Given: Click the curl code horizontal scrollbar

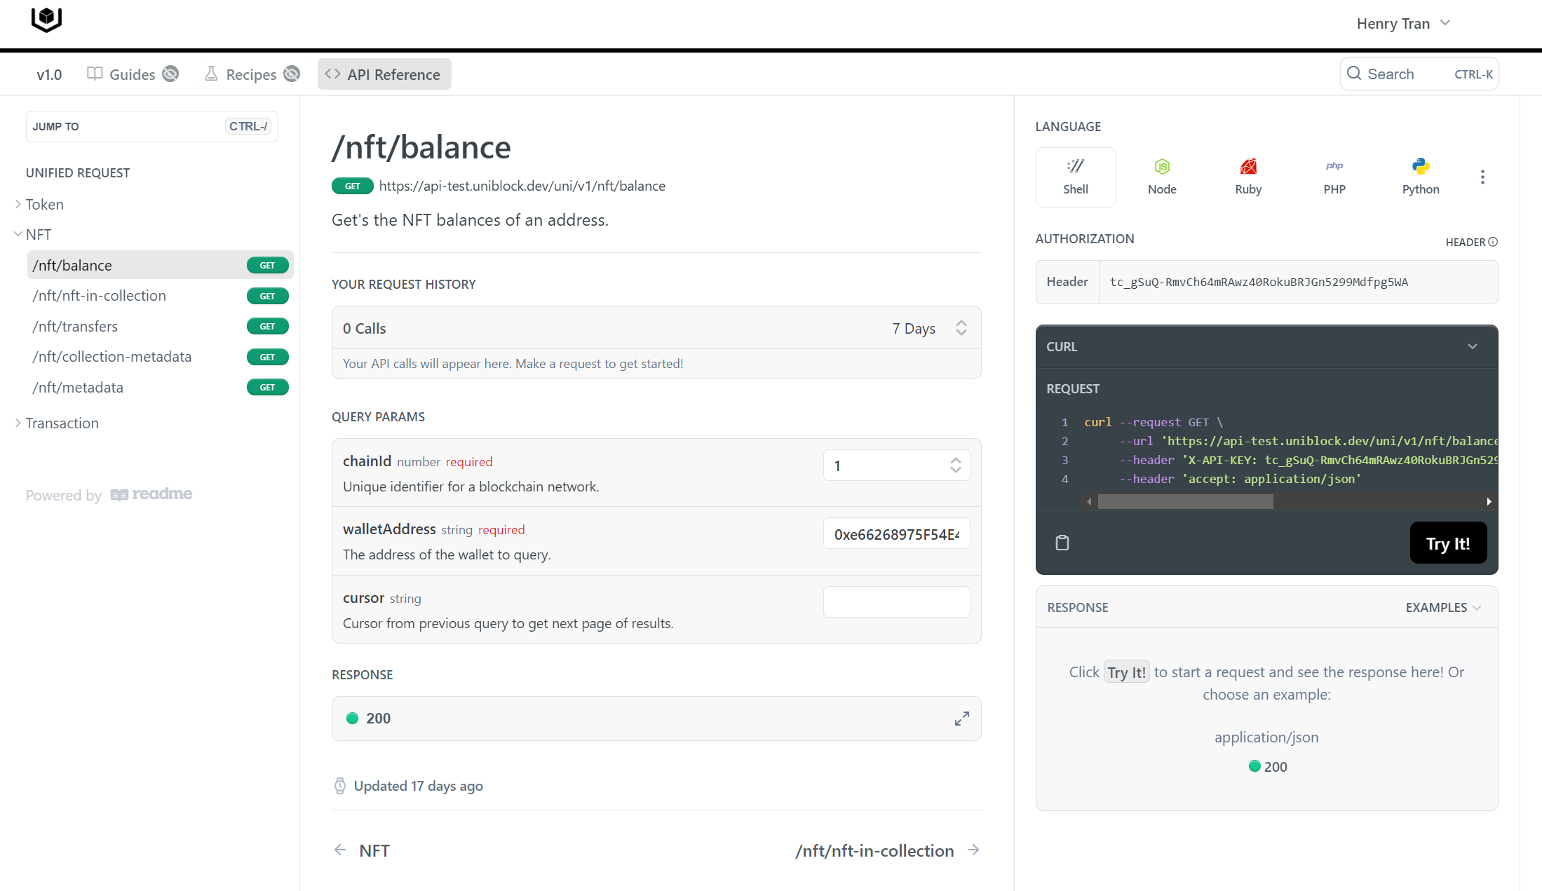Looking at the screenshot, I should coord(1185,501).
